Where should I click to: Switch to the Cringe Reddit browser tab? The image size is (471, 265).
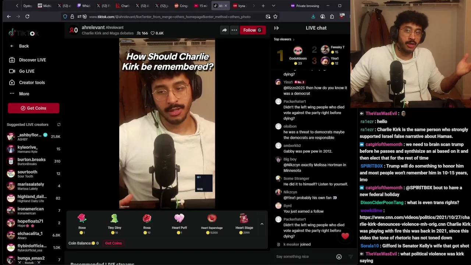tap(181, 6)
